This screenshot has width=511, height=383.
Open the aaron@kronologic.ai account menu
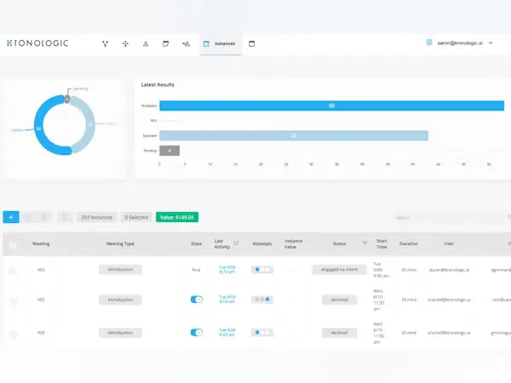pos(460,43)
